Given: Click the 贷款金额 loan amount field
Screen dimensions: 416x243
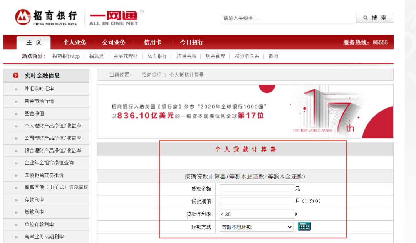Looking at the screenshot, I should click(x=257, y=189).
